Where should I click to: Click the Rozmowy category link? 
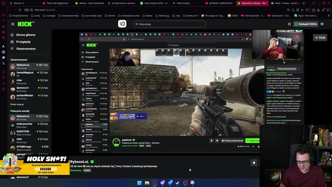(x=76, y=170)
